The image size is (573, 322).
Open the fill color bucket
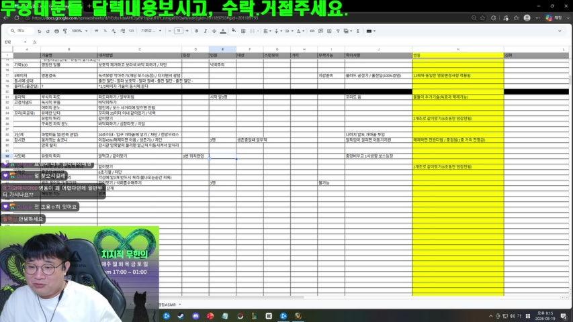tap(234, 31)
